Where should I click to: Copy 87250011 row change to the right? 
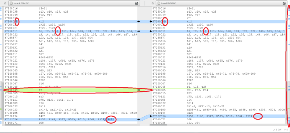pyautogui.click(x=139, y=31)
